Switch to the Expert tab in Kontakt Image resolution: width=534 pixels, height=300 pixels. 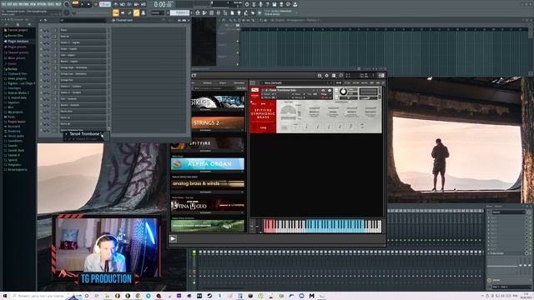223,83
